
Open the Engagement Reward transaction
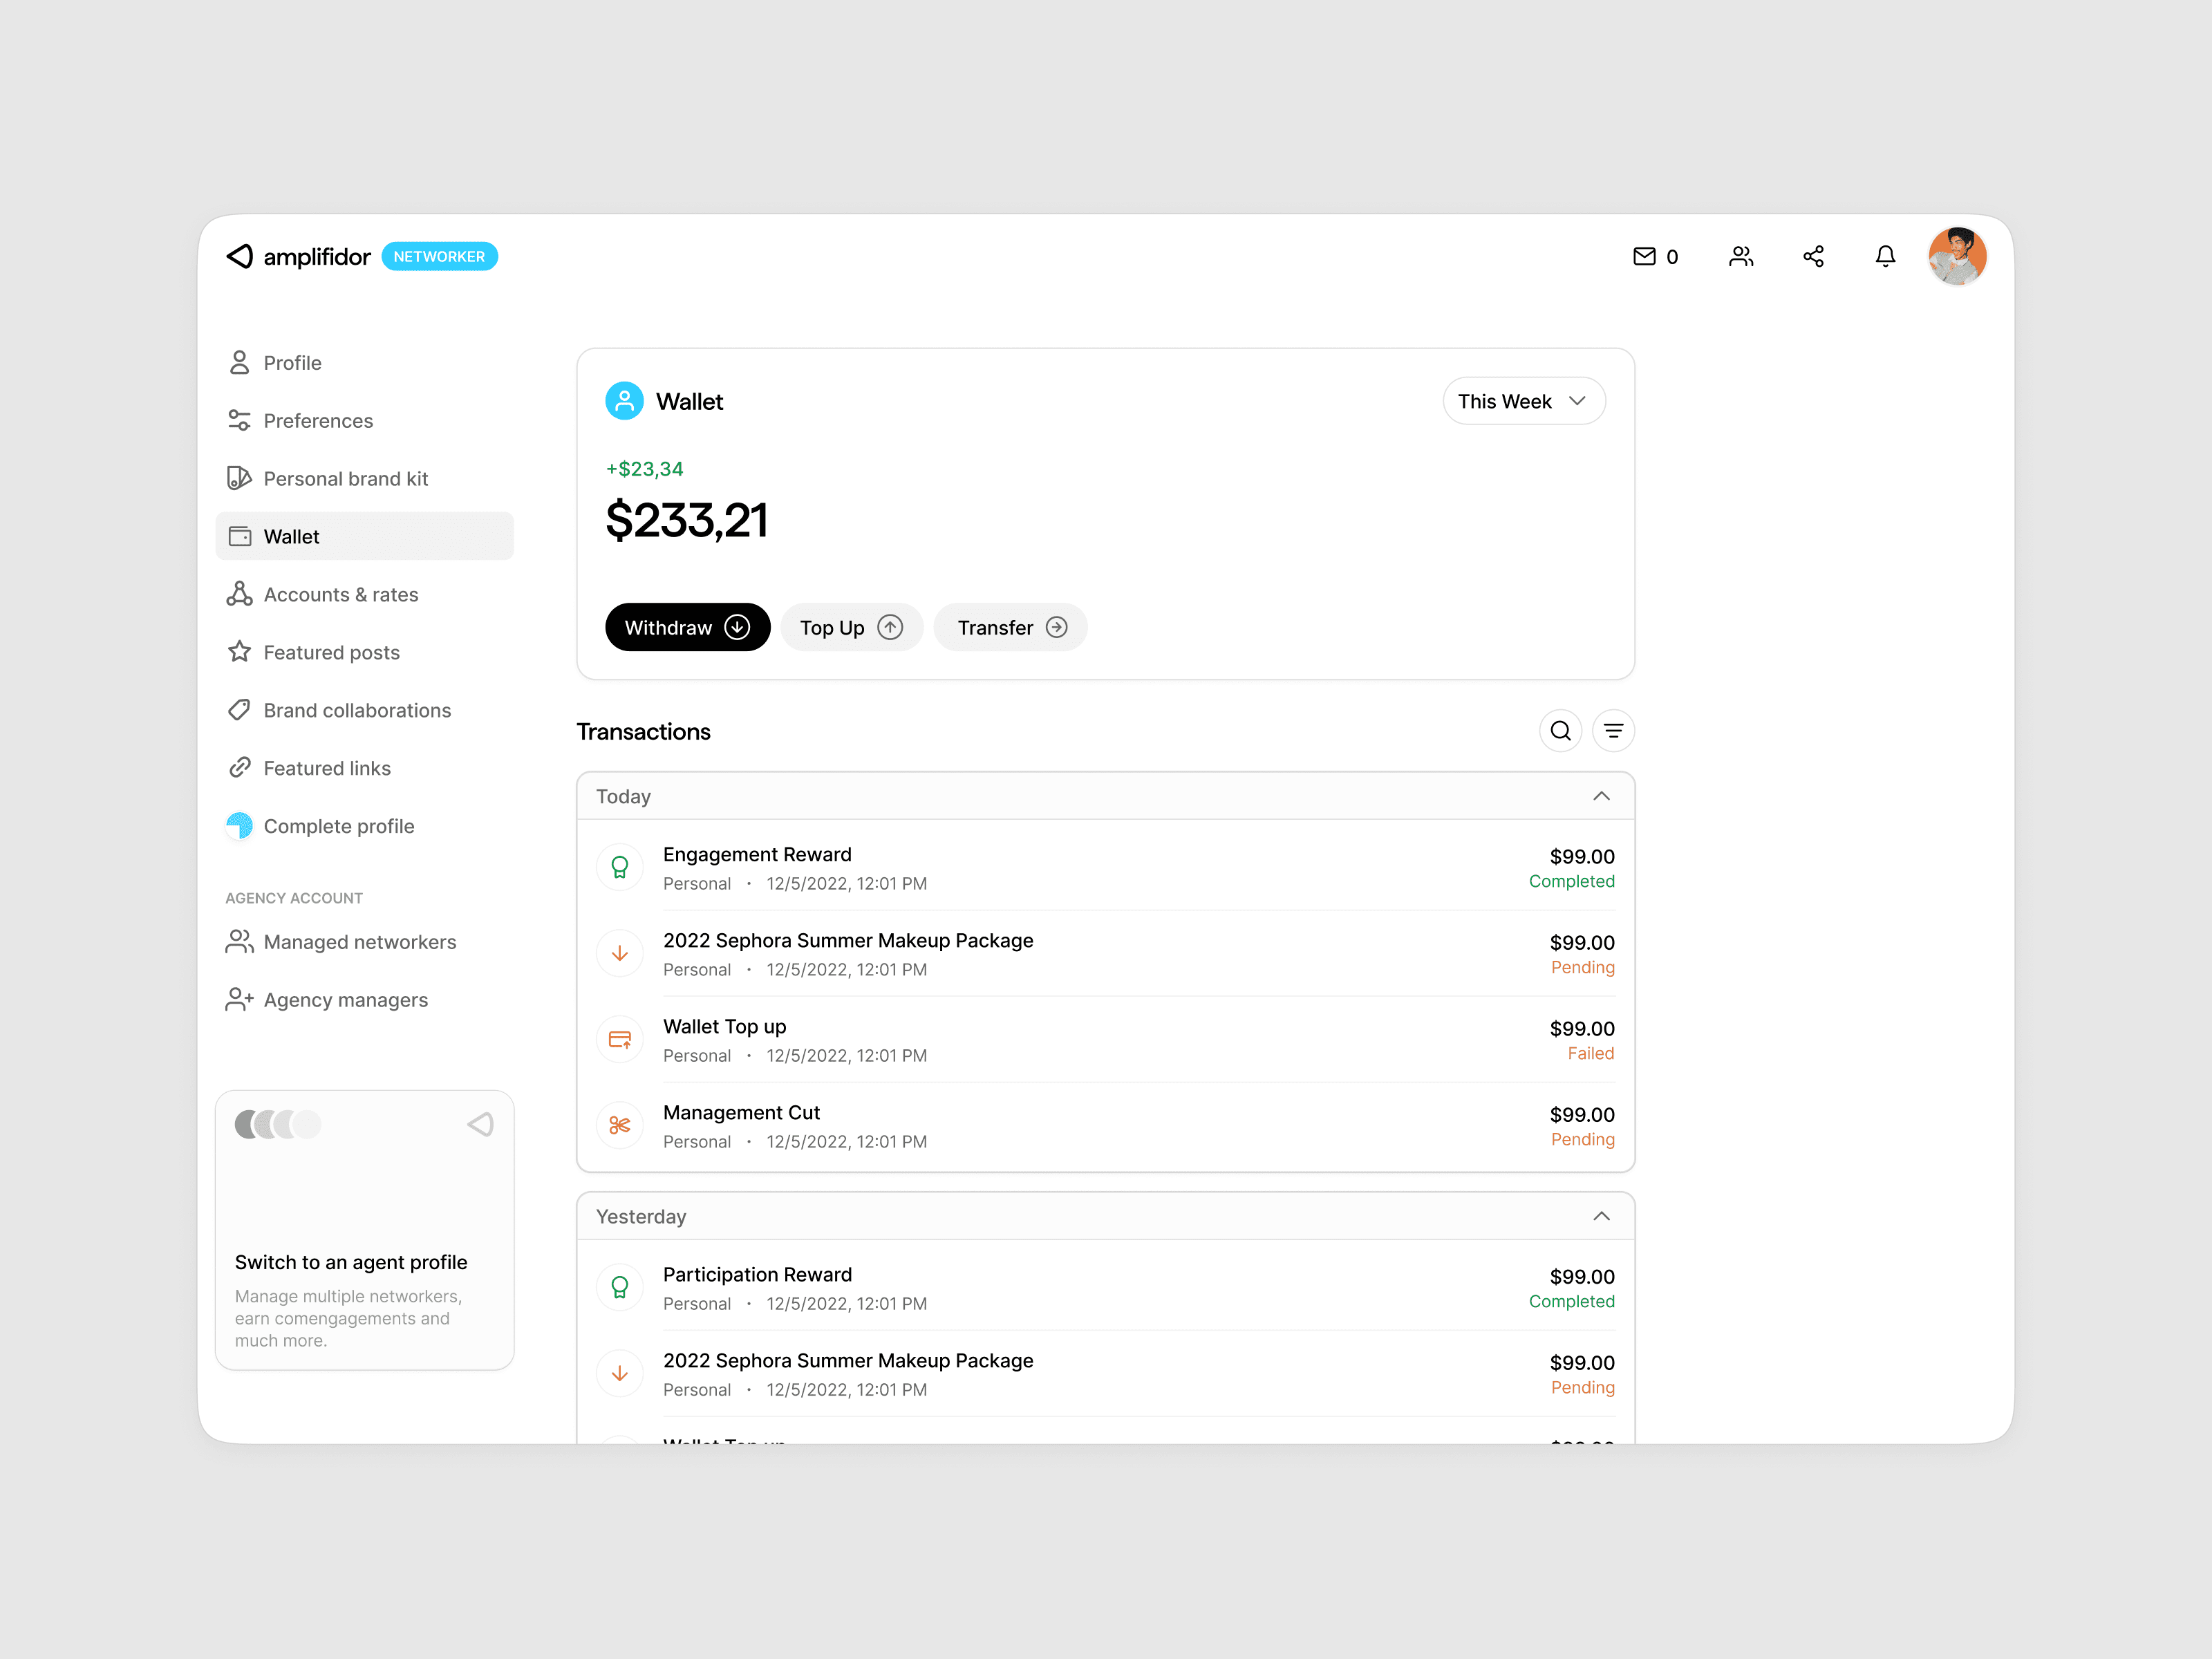[x=1105, y=867]
